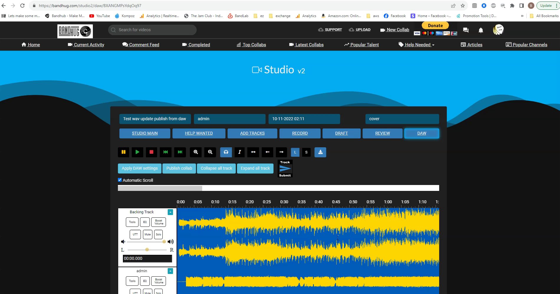Image resolution: width=560 pixels, height=294 pixels.
Task: Open Top Collabs in navigation
Action: tap(251, 45)
